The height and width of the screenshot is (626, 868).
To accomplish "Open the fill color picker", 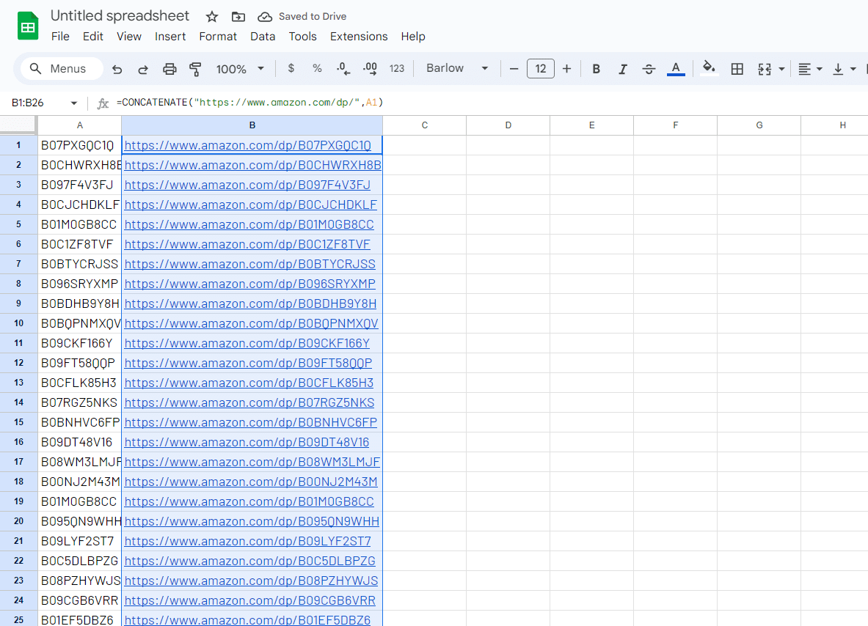I will [709, 69].
